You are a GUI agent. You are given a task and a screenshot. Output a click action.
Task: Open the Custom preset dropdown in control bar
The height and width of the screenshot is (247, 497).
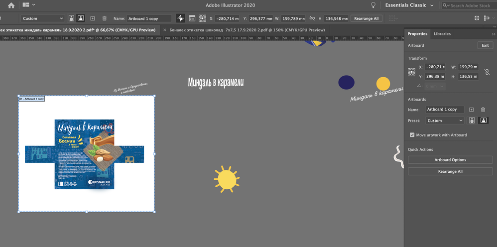pos(42,18)
